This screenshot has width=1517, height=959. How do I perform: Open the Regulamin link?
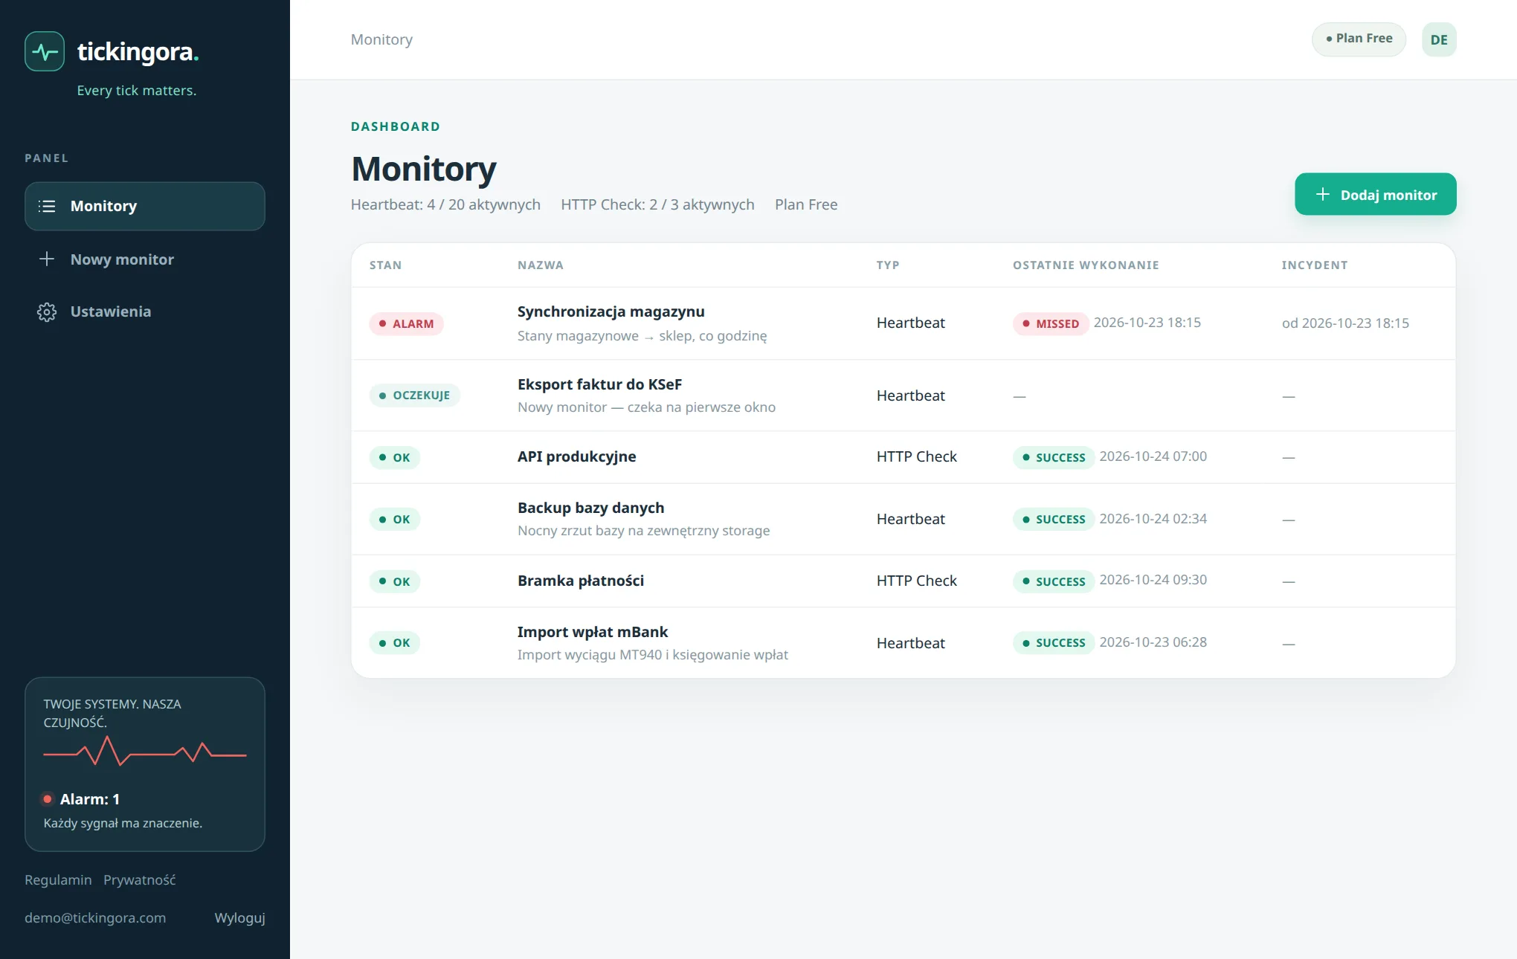tap(58, 879)
